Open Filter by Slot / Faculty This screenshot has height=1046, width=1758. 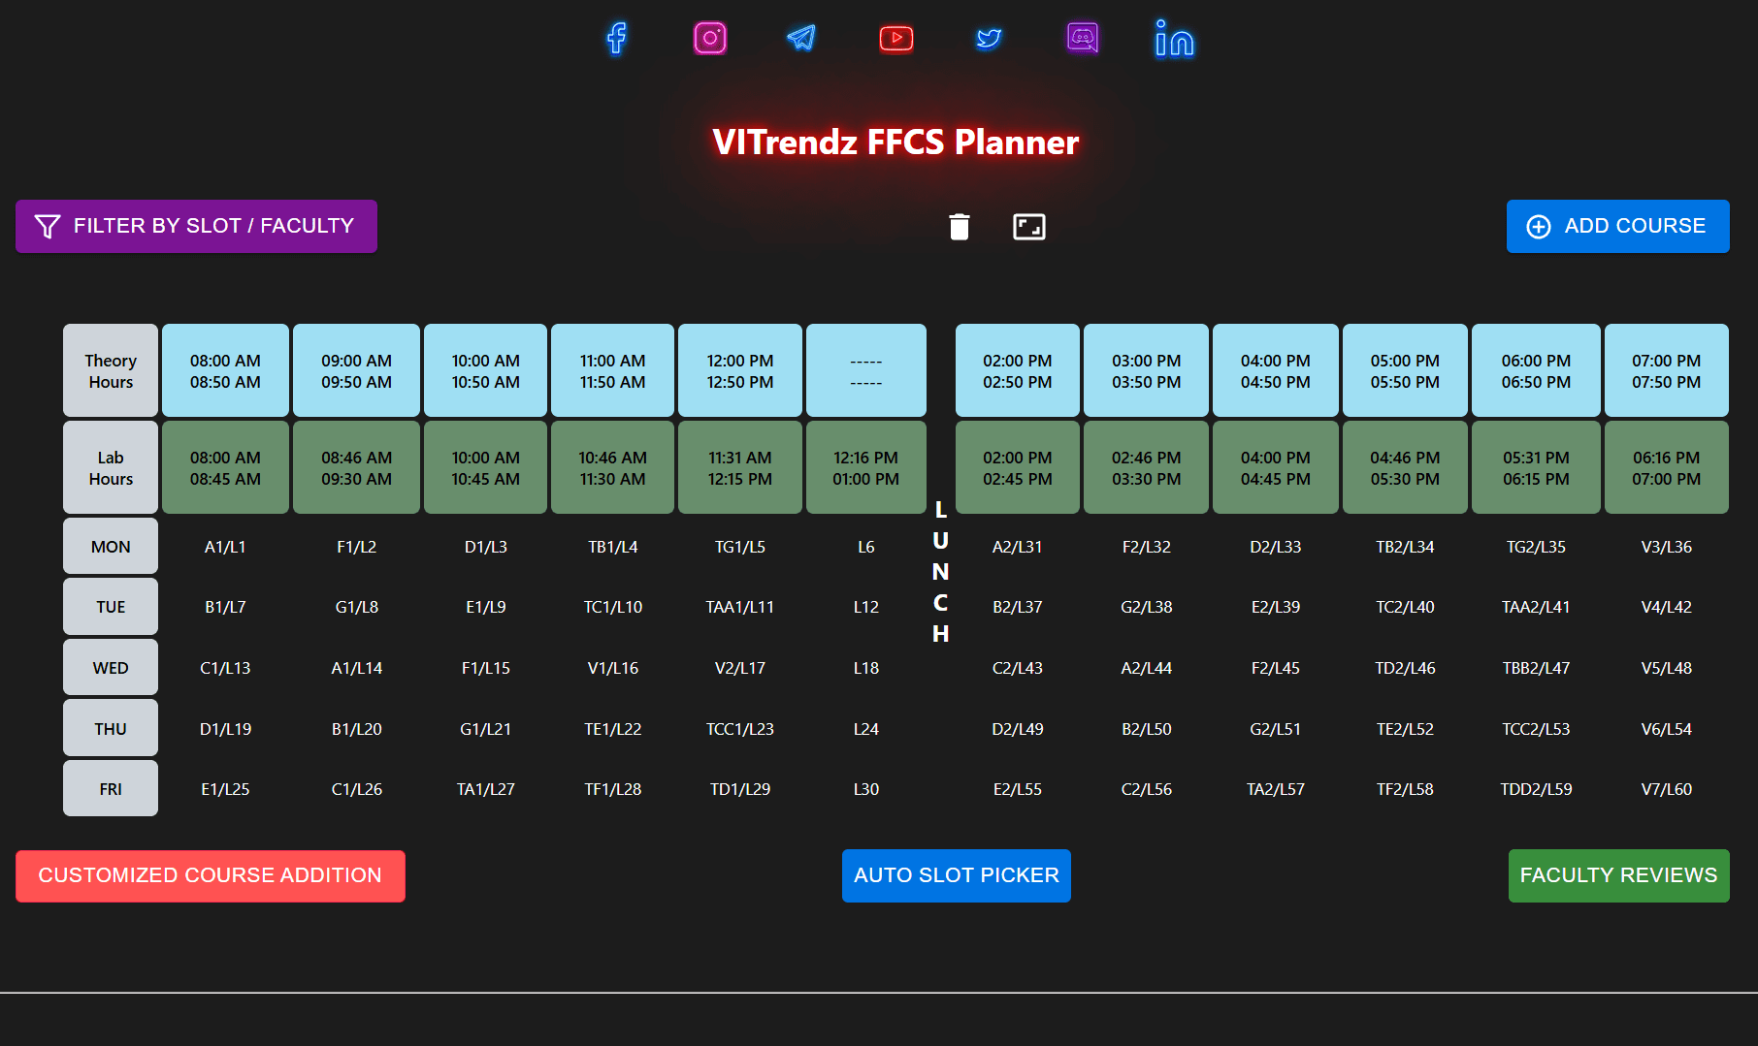click(x=196, y=226)
